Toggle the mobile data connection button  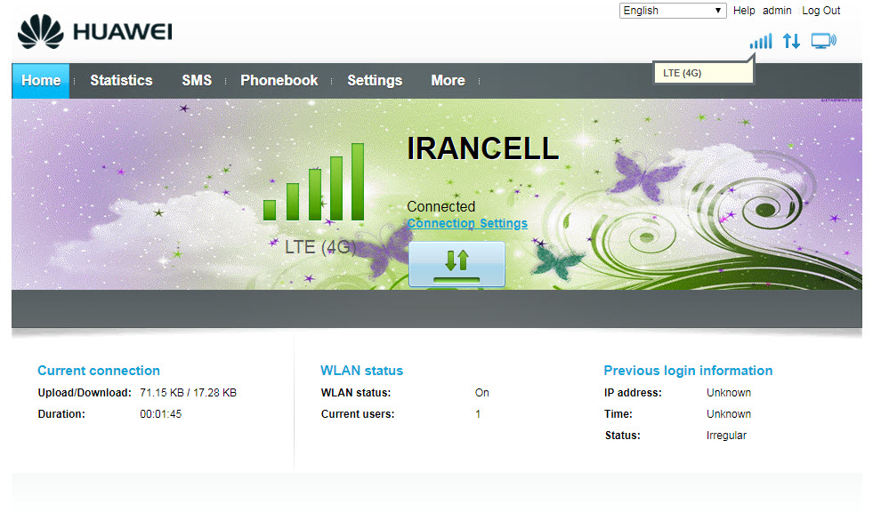457,264
